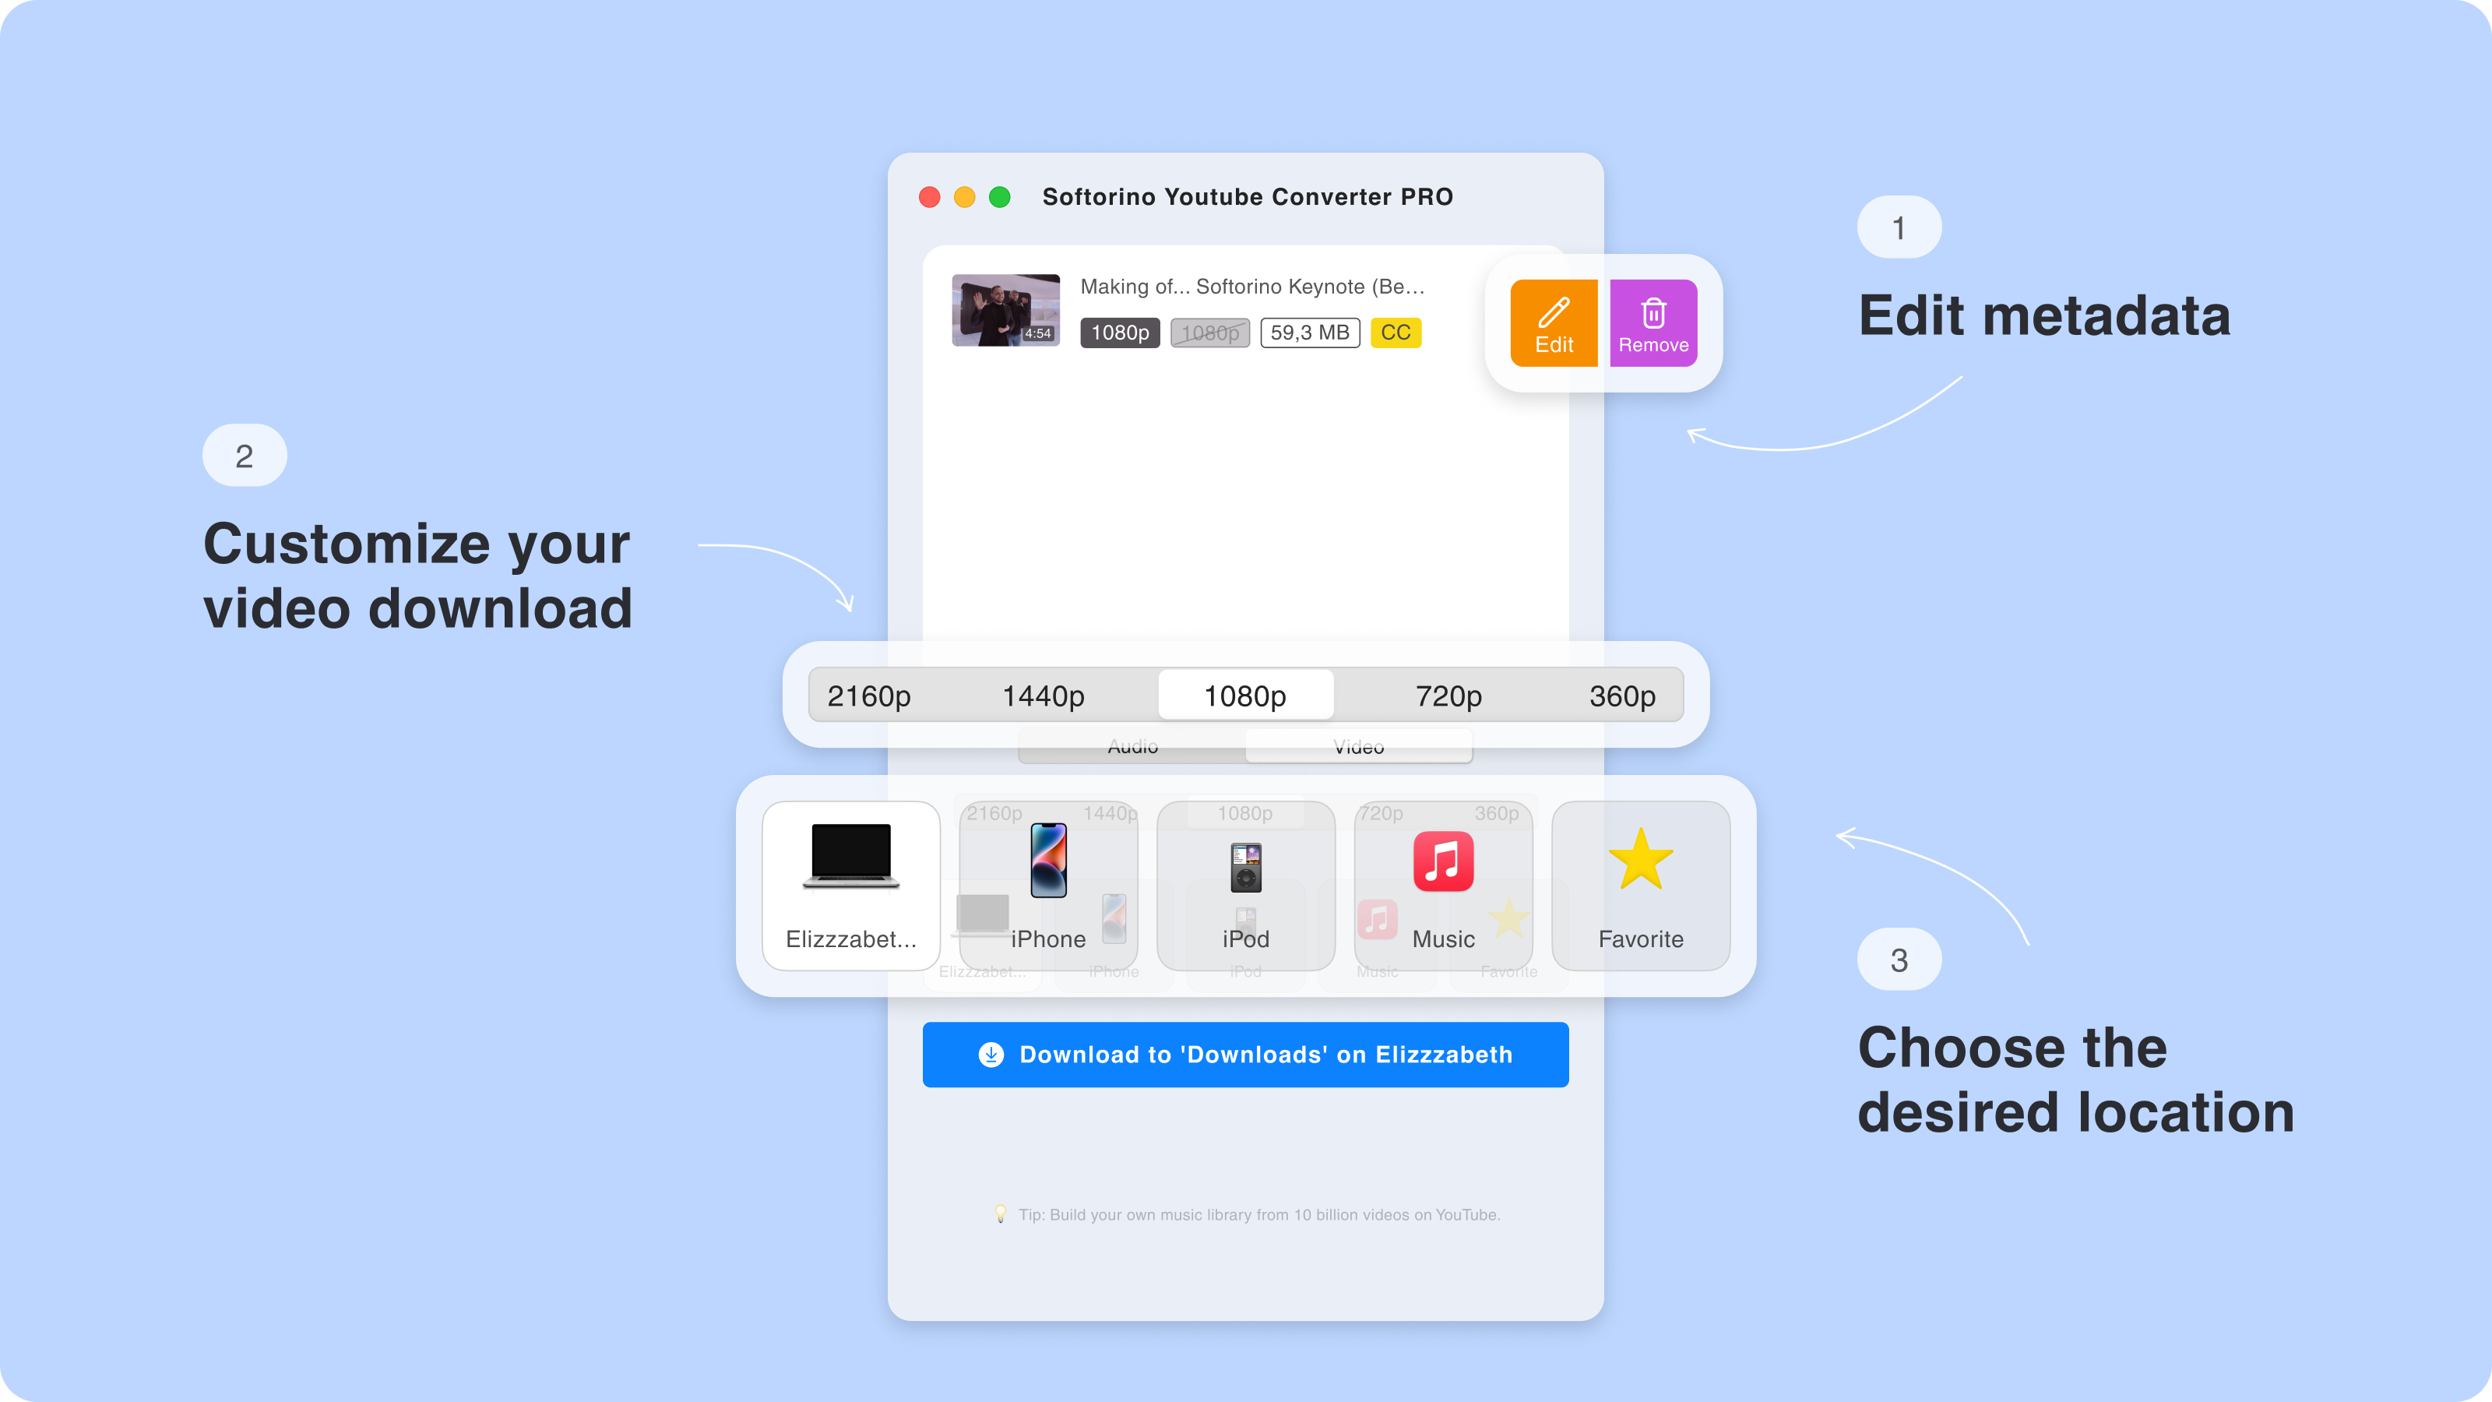Image resolution: width=2492 pixels, height=1402 pixels.
Task: Switch to the Audio tab
Action: [x=1130, y=745]
